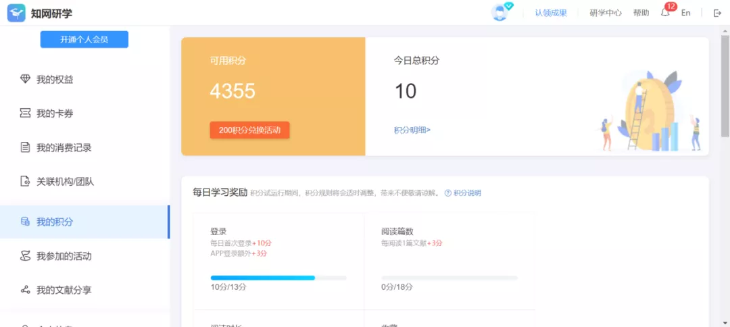730x327 pixels.
Task: Click the 200积分兑换活动 button
Action: 249,130
